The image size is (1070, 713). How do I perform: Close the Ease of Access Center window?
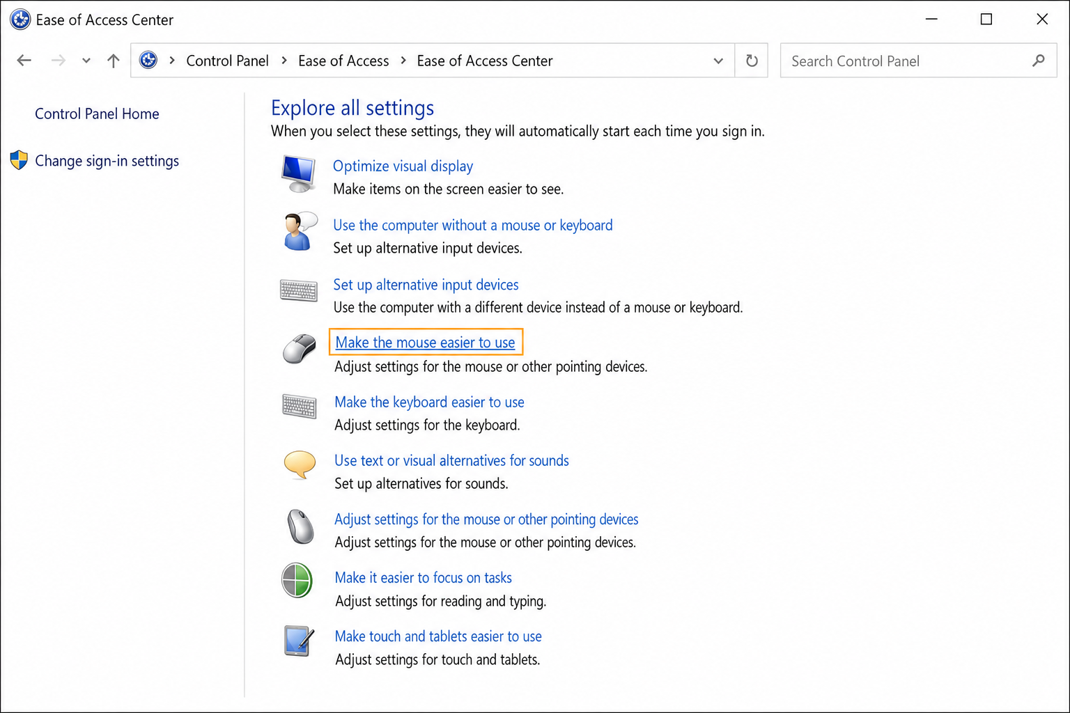point(1042,19)
